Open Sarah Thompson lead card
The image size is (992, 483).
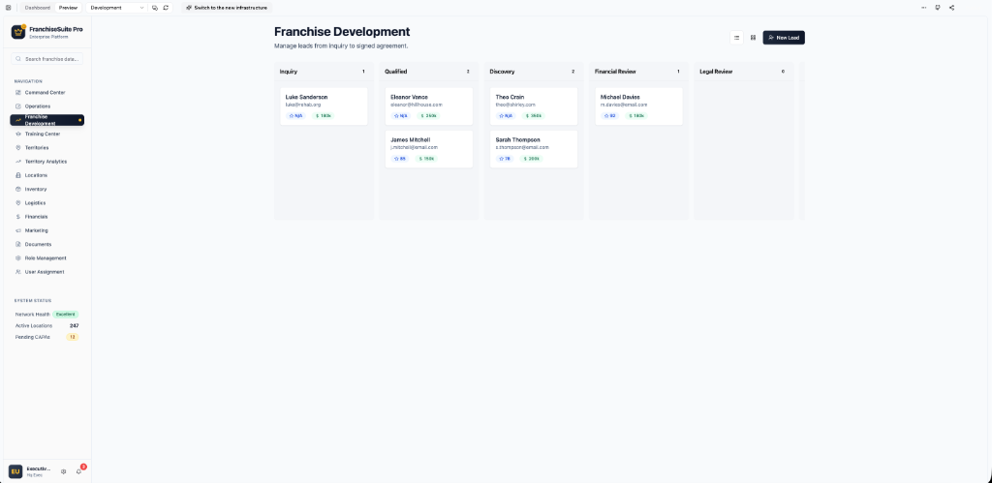pos(534,149)
